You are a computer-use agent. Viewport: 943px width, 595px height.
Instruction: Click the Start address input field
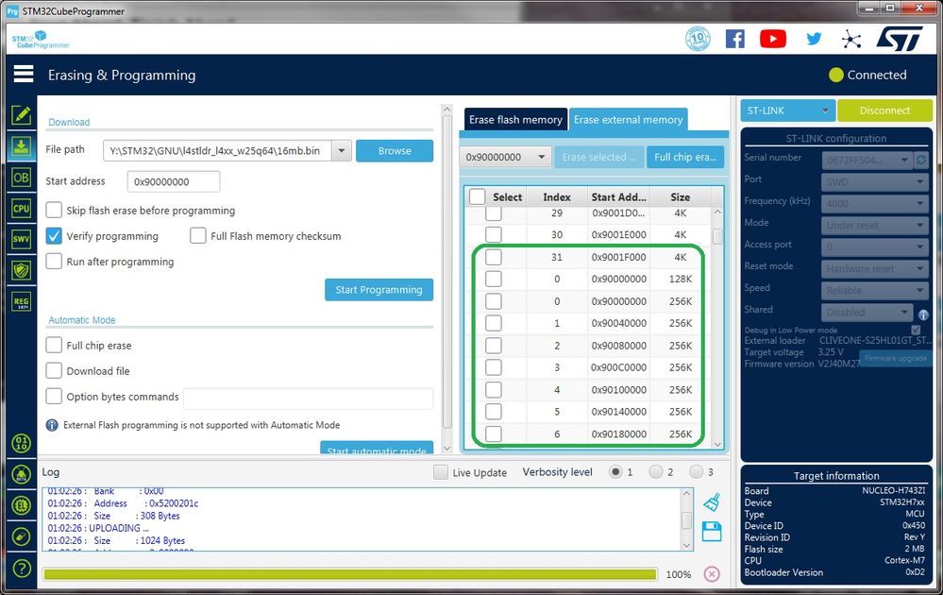pyautogui.click(x=173, y=181)
